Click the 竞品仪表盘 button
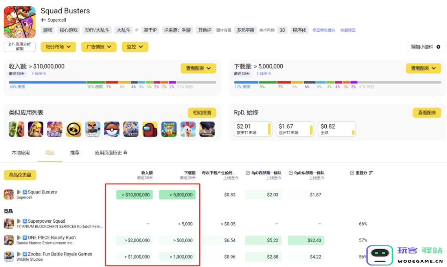The width and height of the screenshot is (447, 267). pyautogui.click(x=20, y=175)
